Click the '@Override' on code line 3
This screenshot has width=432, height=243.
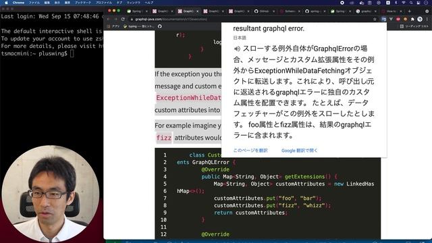215,169
